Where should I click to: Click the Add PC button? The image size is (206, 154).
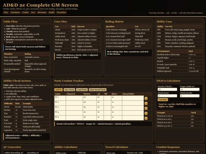click(x=58, y=90)
